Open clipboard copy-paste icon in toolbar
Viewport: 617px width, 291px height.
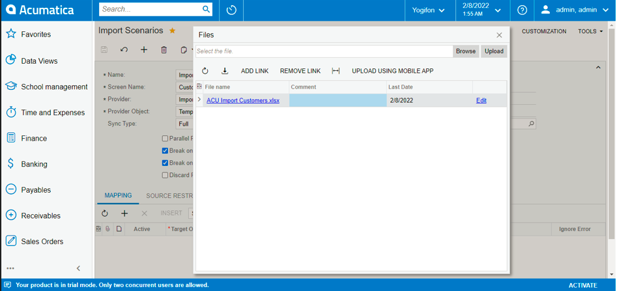pyautogui.click(x=183, y=49)
